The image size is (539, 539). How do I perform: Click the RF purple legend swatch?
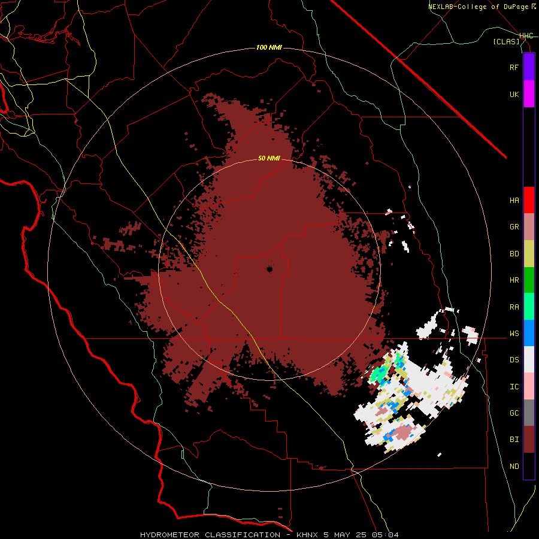529,67
